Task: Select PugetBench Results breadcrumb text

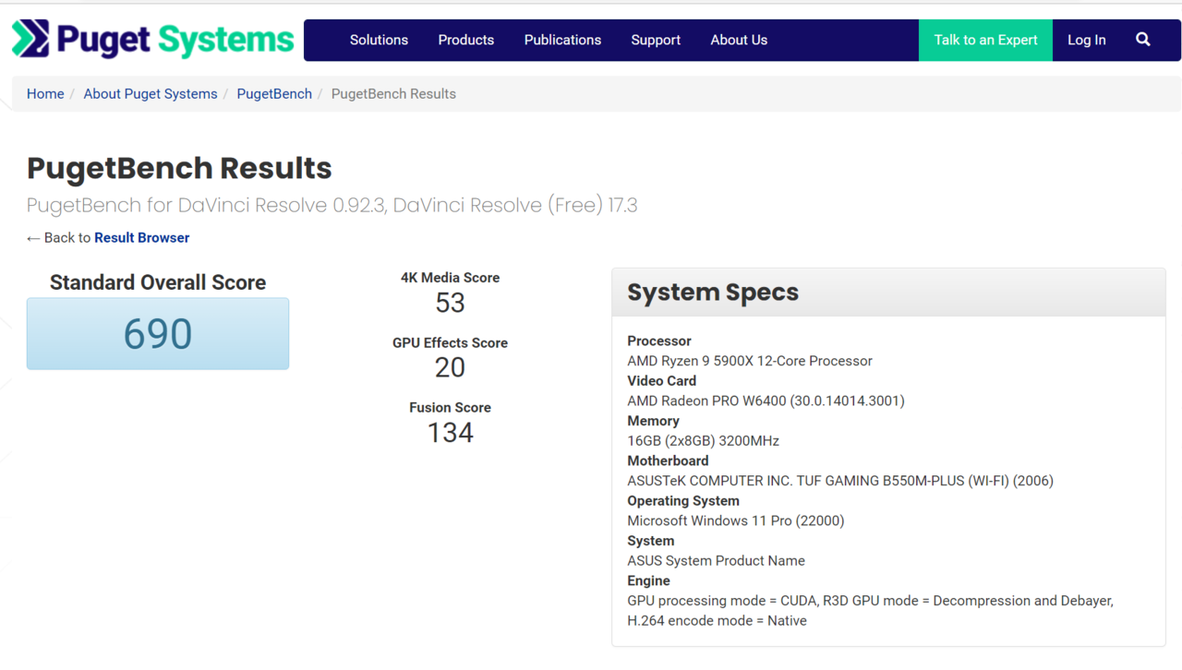Action: tap(393, 94)
